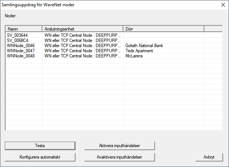Click Goliath National Bank door cell

click(144, 46)
